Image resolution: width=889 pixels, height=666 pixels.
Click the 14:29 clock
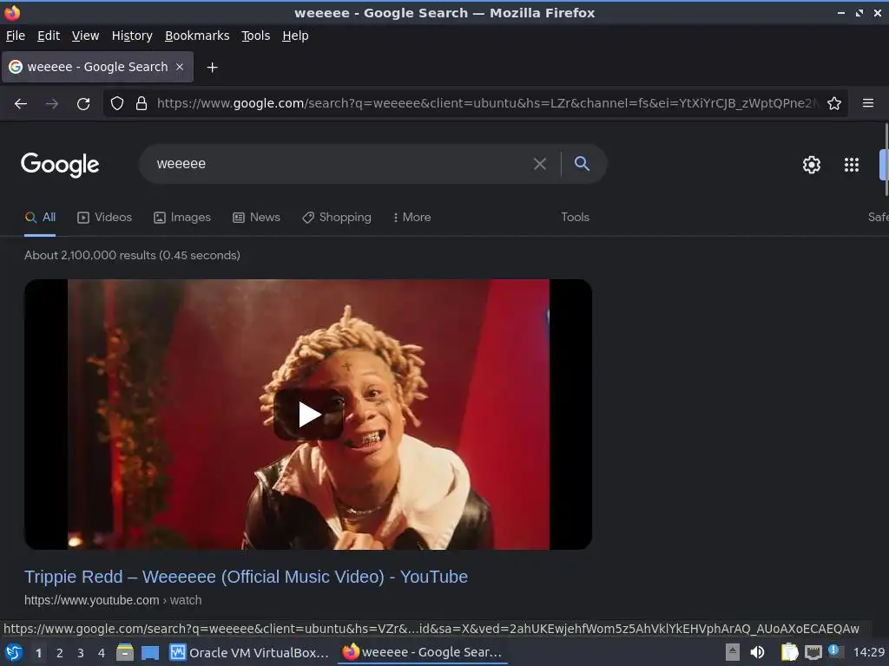868,653
